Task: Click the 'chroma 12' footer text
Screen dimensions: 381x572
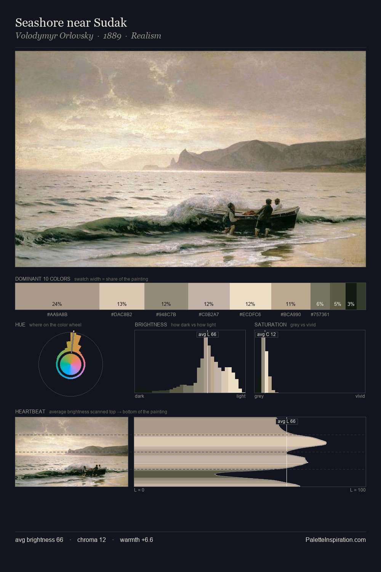Action: tap(91, 540)
